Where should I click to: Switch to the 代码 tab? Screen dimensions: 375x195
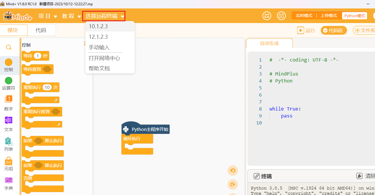pyautogui.click(x=41, y=30)
